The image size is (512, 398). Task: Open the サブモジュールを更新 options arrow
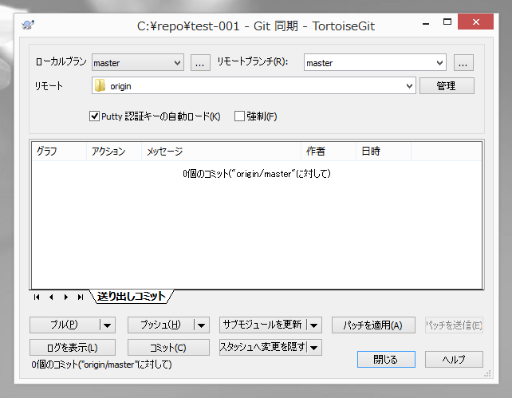click(313, 325)
